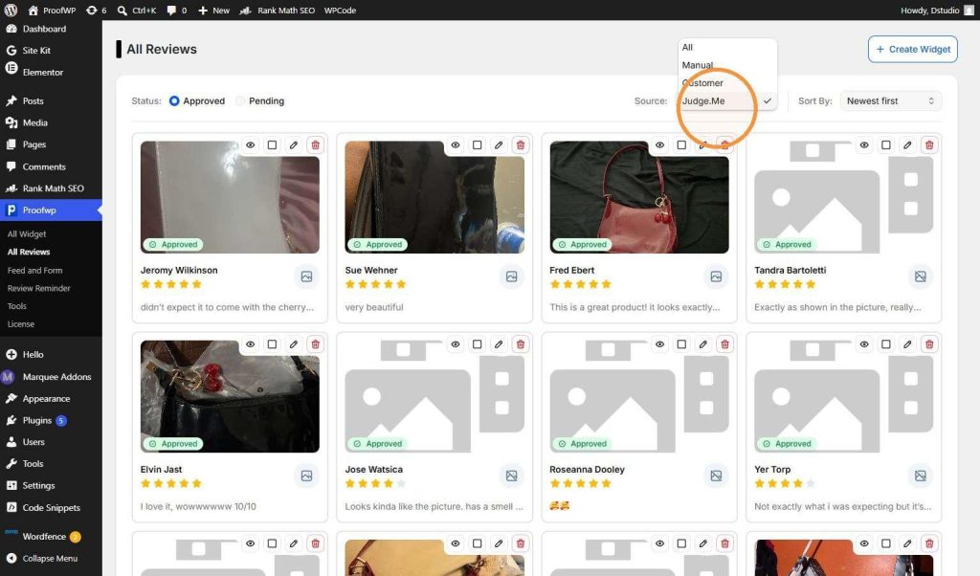Image resolution: width=980 pixels, height=576 pixels.
Task: Check the select box on Fred Ebert's review
Action: tap(681, 144)
